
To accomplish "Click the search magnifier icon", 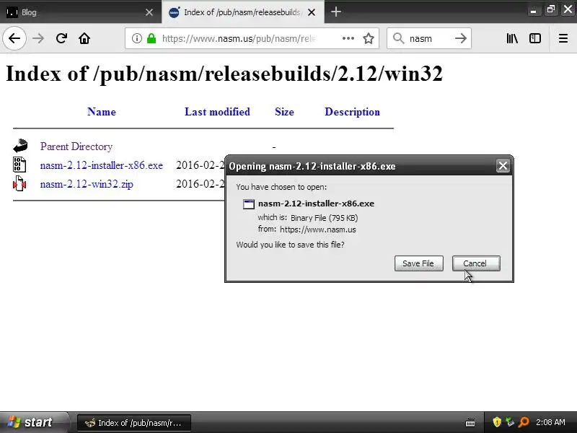I will point(398,38).
